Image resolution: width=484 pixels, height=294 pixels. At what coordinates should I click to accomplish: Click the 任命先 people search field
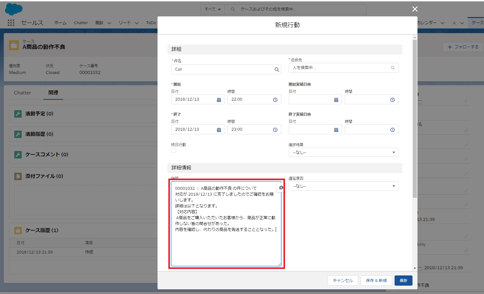(x=344, y=68)
